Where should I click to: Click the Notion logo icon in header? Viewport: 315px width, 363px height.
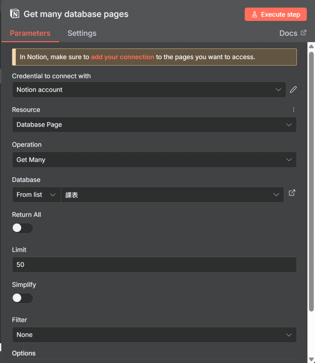[15, 14]
